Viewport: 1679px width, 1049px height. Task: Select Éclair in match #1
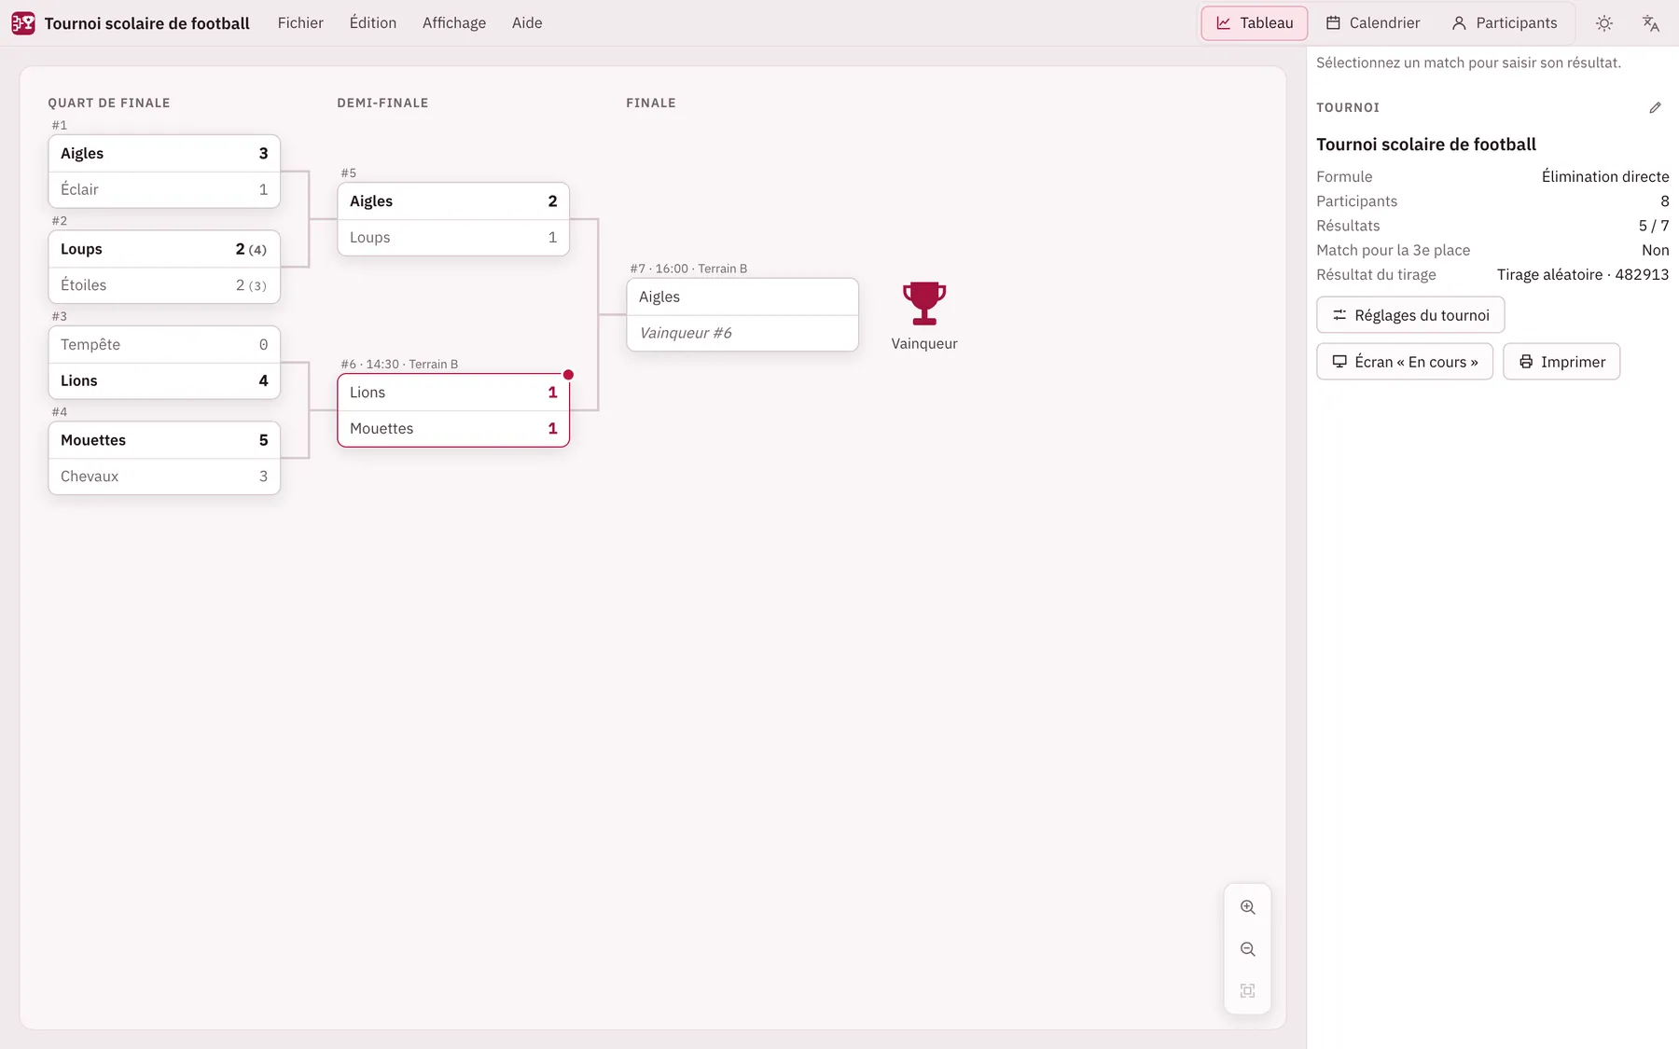pyautogui.click(x=164, y=190)
